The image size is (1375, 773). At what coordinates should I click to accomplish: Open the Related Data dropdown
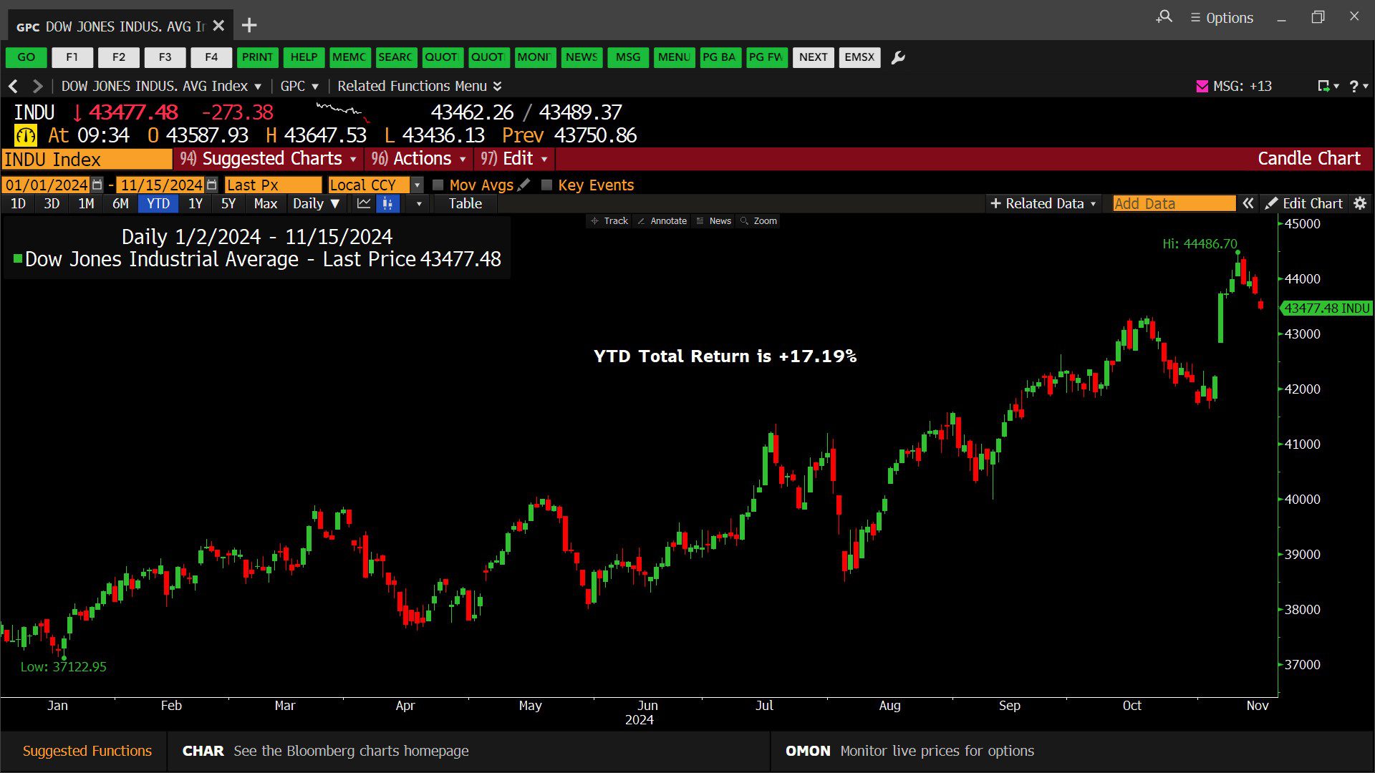[x=1043, y=203]
